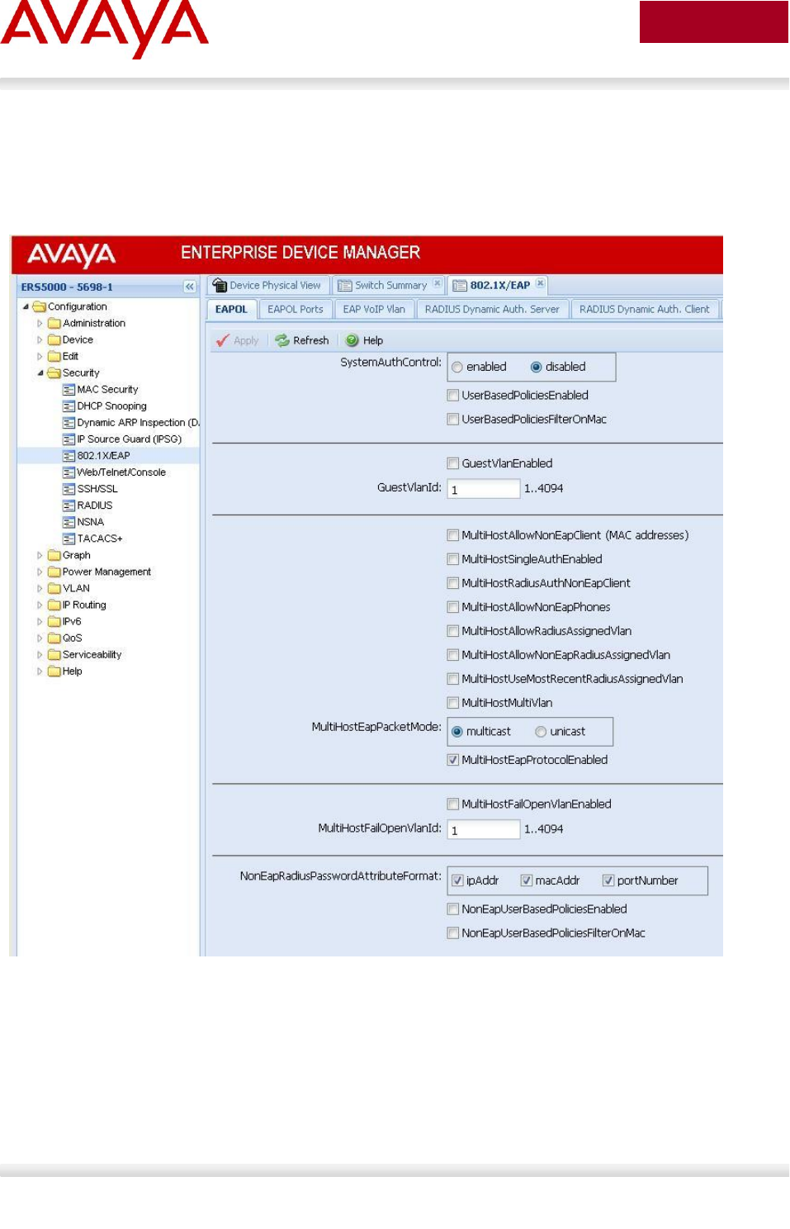
Task: Open Help via question mark icon
Action: coord(352,340)
